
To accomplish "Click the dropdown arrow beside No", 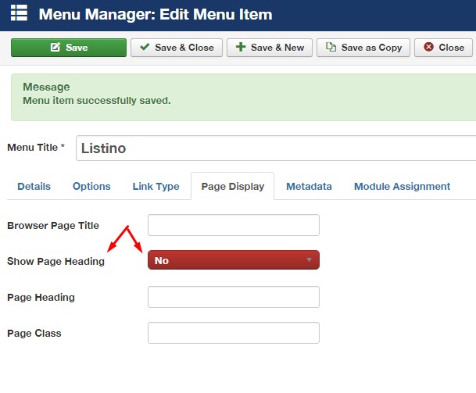I will tap(309, 260).
